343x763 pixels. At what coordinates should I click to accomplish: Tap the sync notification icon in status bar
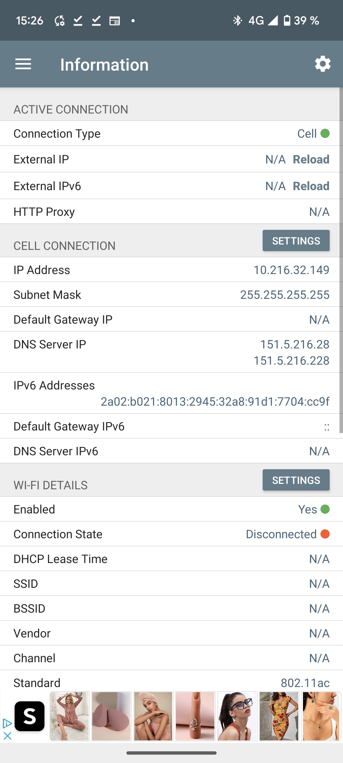point(59,21)
